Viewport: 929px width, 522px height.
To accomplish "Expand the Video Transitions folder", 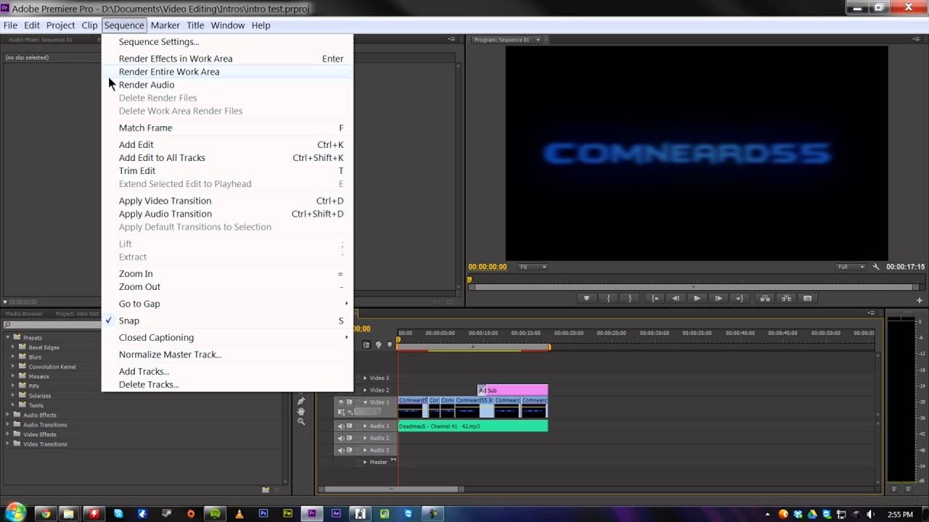I will coord(8,444).
